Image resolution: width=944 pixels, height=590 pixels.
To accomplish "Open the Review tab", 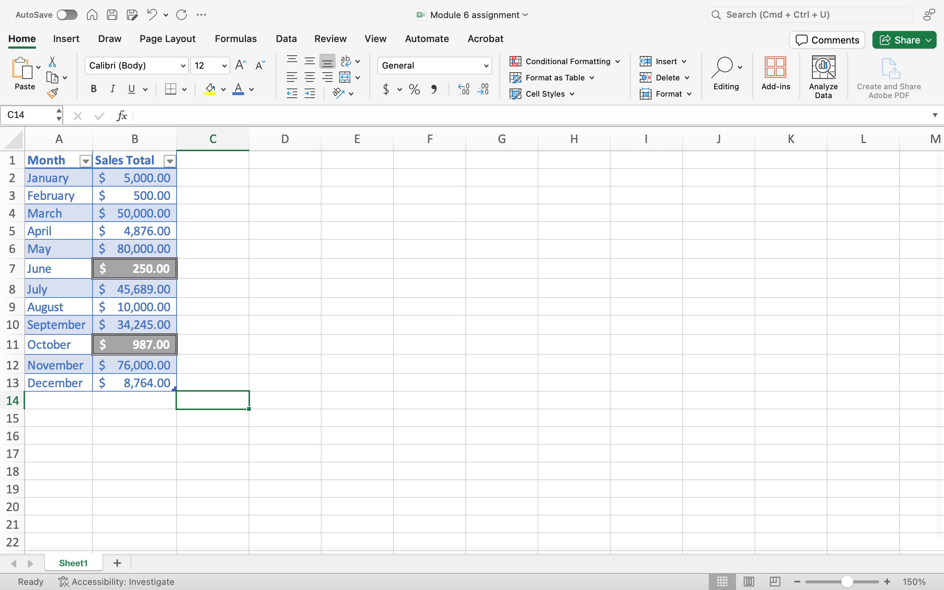I will 330,39.
